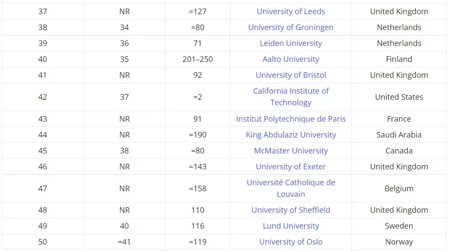The image size is (450, 251).
Task: Open King Abdulaziz University link
Action: [x=291, y=135]
